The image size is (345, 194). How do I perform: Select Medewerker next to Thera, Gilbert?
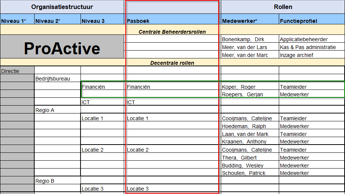tap(312, 157)
